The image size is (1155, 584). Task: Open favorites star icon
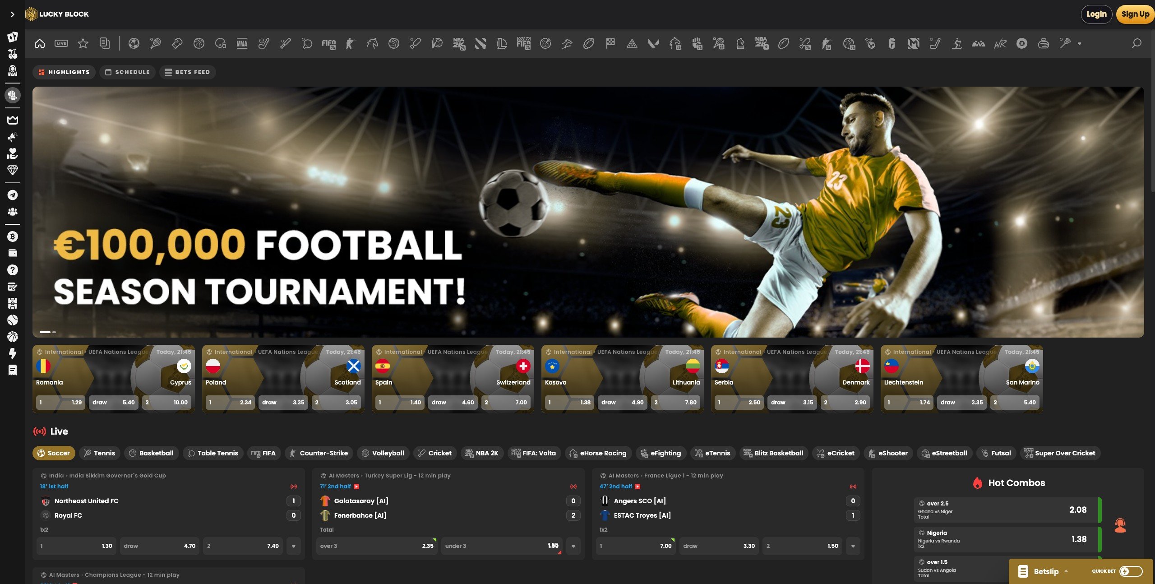point(83,43)
